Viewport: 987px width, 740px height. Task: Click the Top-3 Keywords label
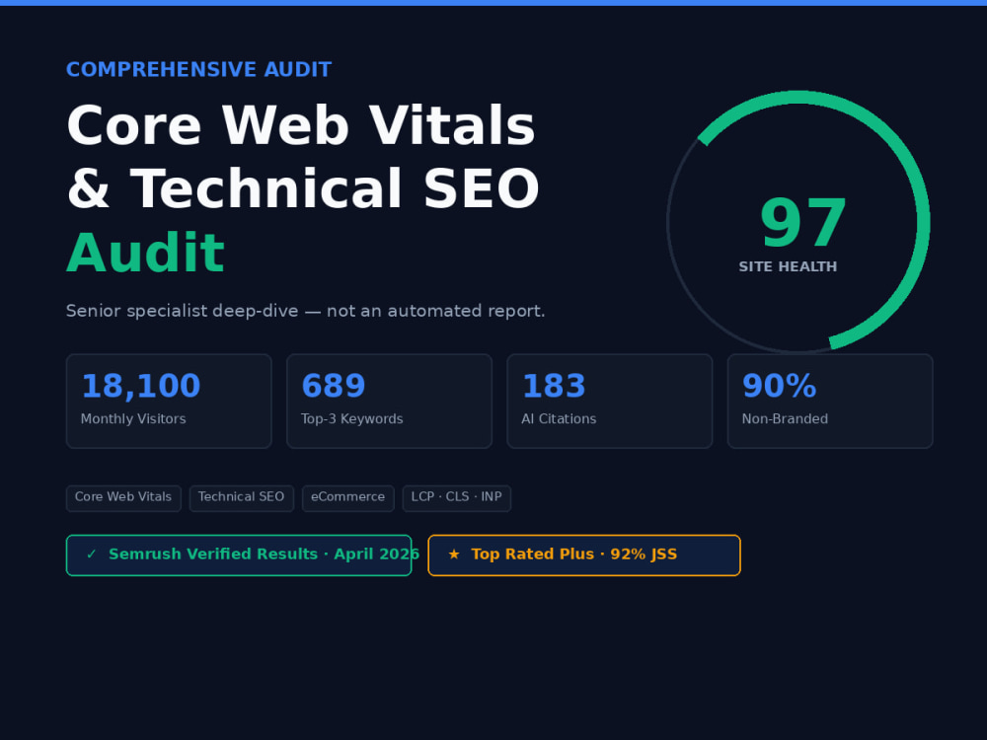[x=352, y=419]
